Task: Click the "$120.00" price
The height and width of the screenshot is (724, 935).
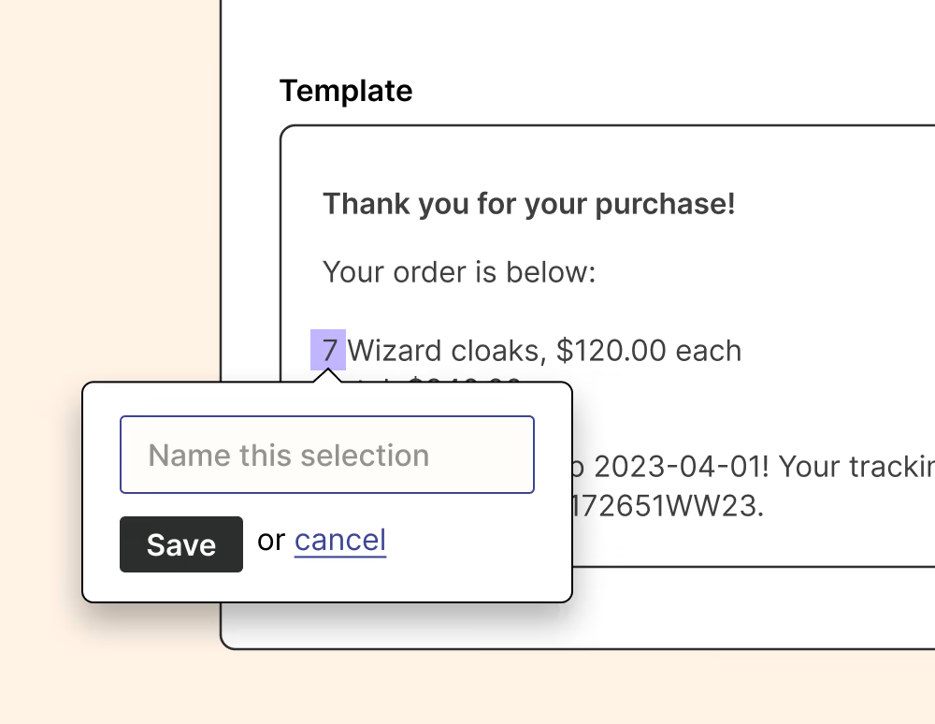Action: coord(611,351)
